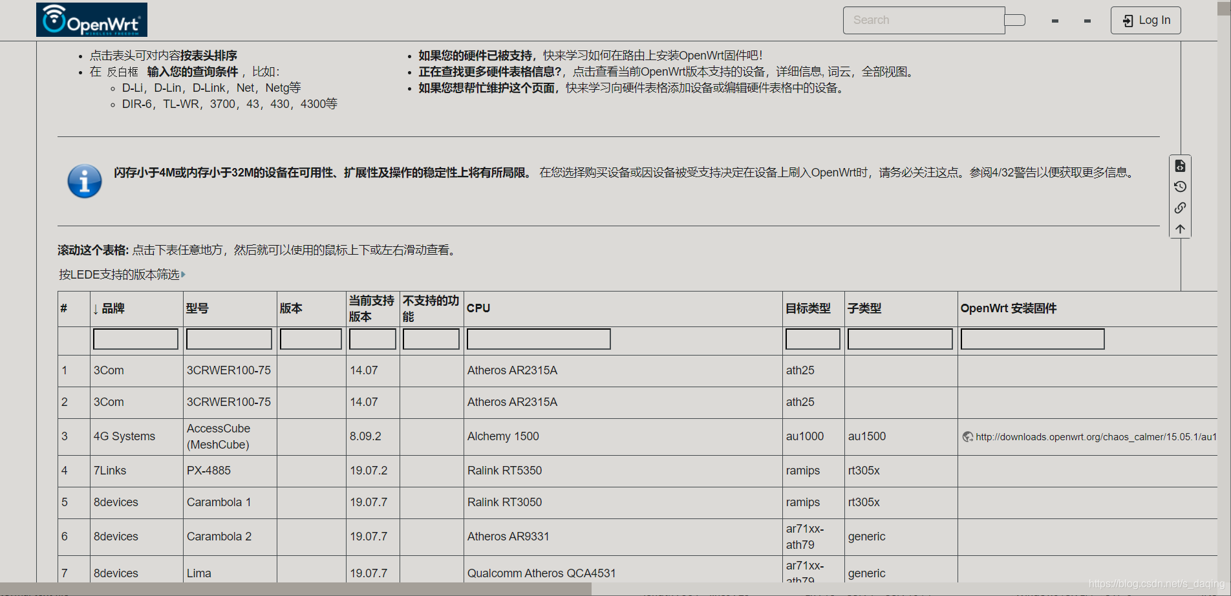Image resolution: width=1231 pixels, height=596 pixels.
Task: Select the PX-4885 model cell
Action: pos(230,471)
